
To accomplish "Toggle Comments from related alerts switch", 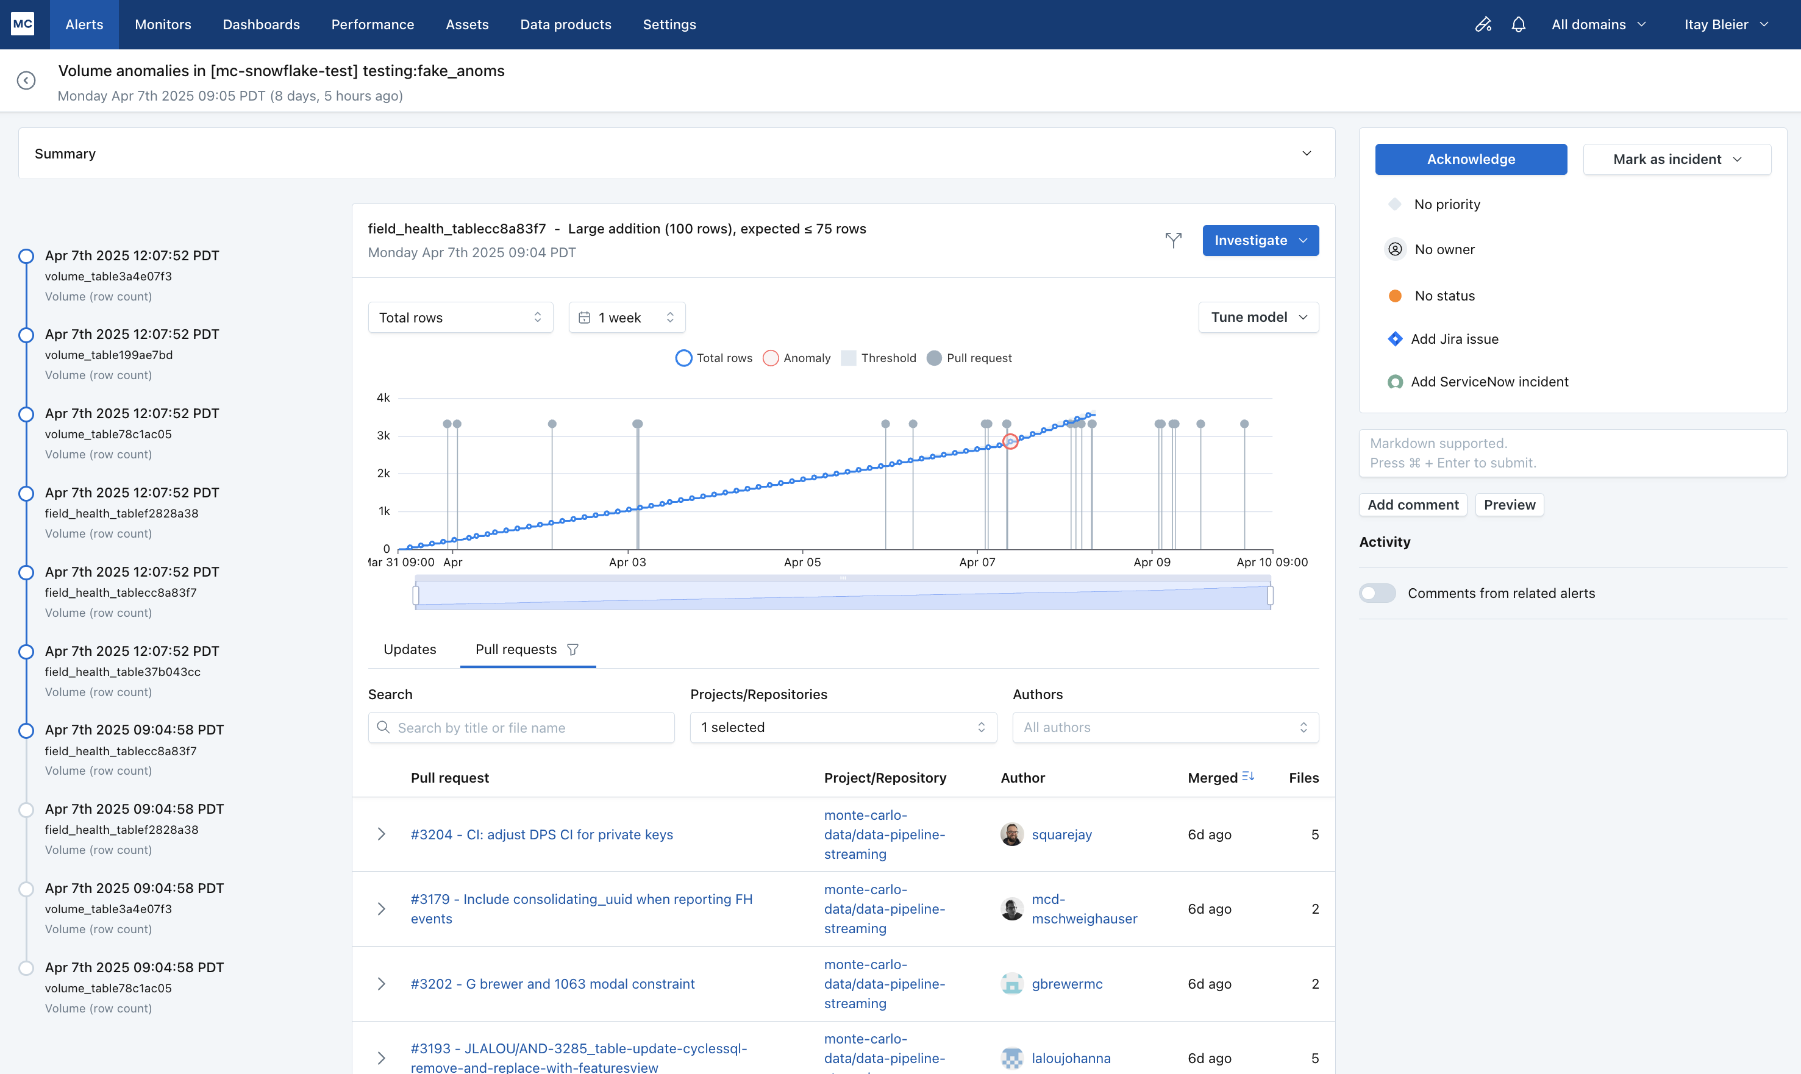I will 1377,592.
